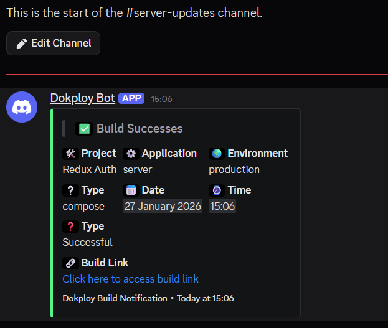This screenshot has width=388, height=328.
Task: Click the green checkmark Build Successes emoji
Action: [x=84, y=129]
